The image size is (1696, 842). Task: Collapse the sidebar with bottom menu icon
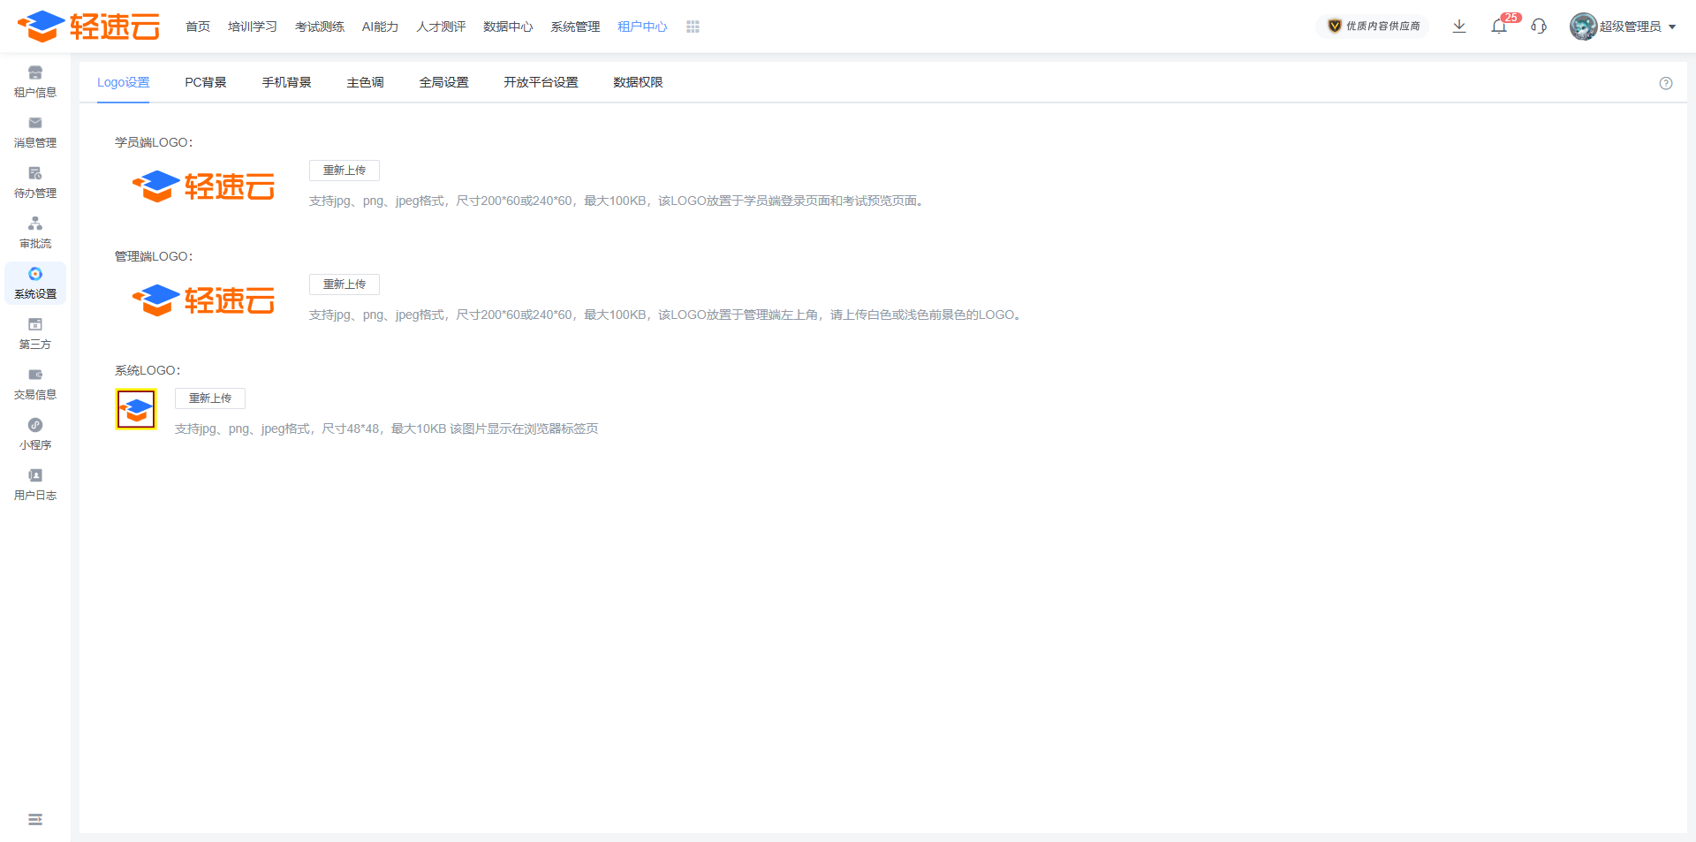pos(35,820)
